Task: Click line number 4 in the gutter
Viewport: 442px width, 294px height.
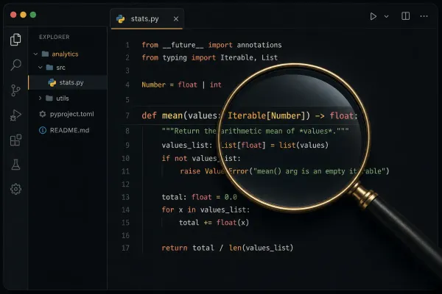Action: [x=127, y=85]
